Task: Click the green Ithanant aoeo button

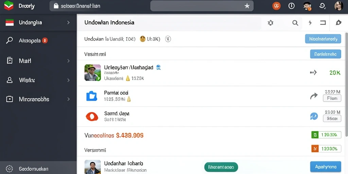Action: pos(221,167)
